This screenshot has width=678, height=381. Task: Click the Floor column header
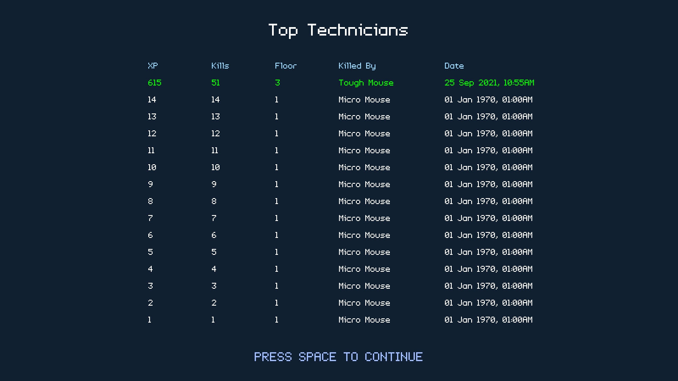(286, 66)
